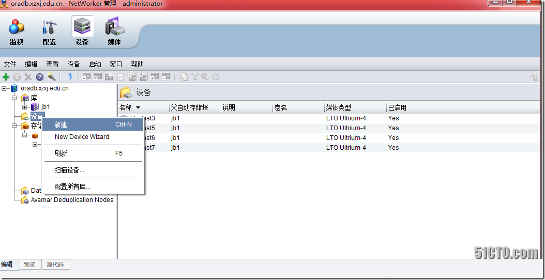Open the 文件 menu
This screenshot has height=280, width=545.
point(10,64)
